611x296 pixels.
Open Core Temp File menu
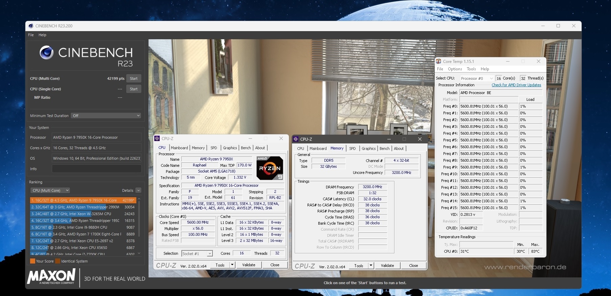440,69
